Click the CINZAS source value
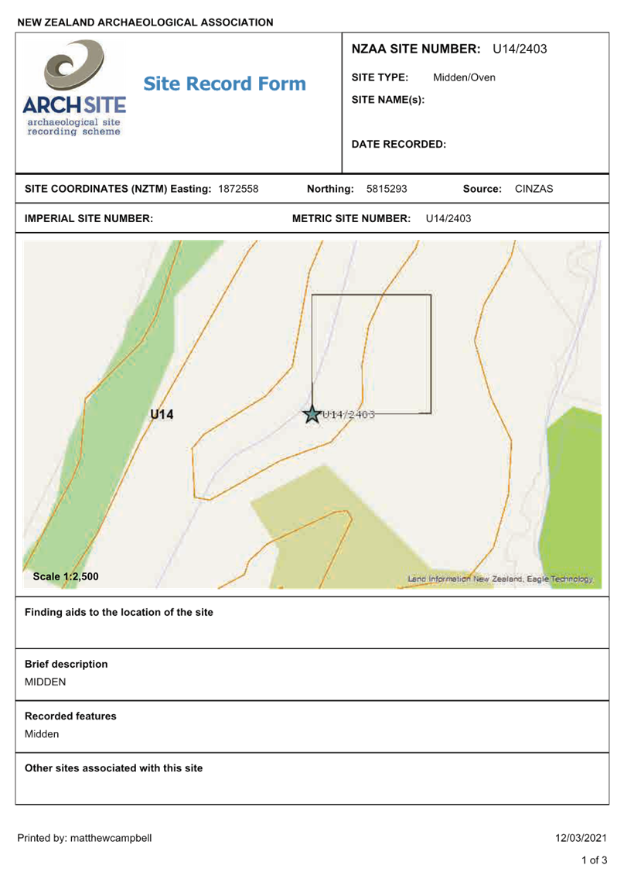This screenshot has width=624, height=882. (534, 189)
